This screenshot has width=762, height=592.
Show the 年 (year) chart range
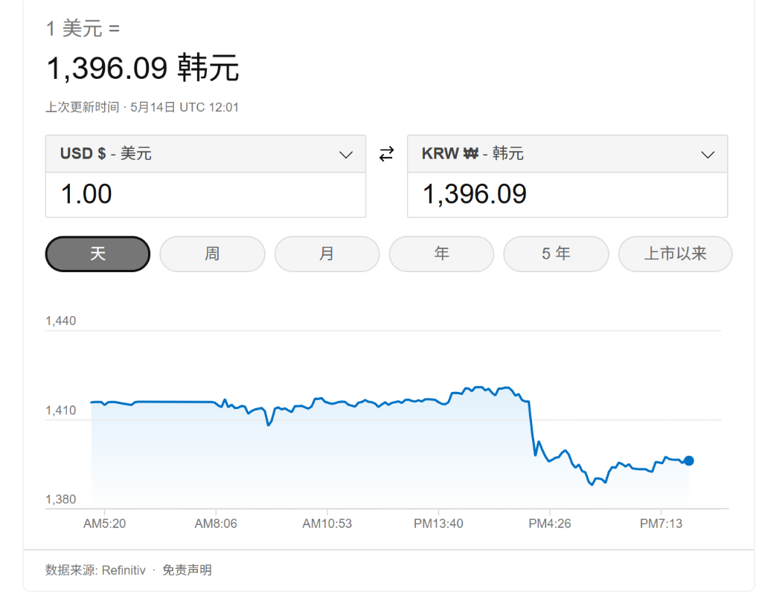pos(441,254)
